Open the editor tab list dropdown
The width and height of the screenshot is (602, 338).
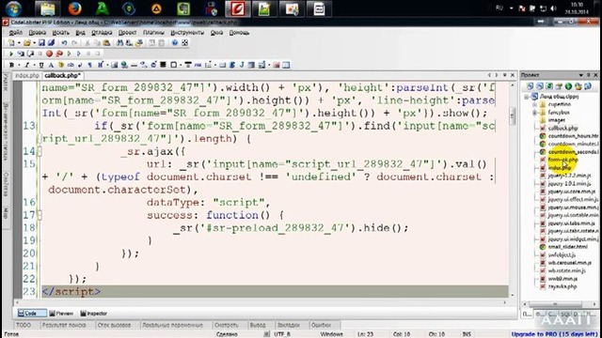[505, 75]
